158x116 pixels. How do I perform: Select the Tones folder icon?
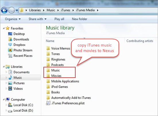(x=48, y=54)
